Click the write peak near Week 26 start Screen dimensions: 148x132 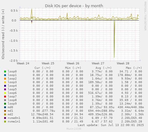pos(67,13)
